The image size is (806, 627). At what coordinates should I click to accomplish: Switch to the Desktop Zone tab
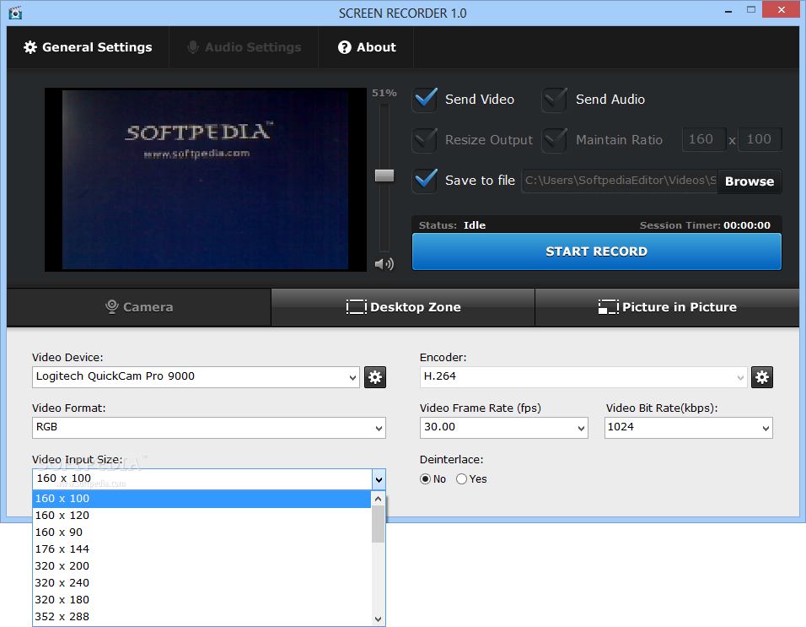(403, 307)
